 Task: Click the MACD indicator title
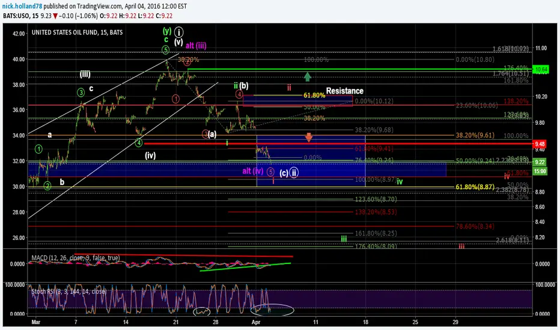tap(76, 257)
